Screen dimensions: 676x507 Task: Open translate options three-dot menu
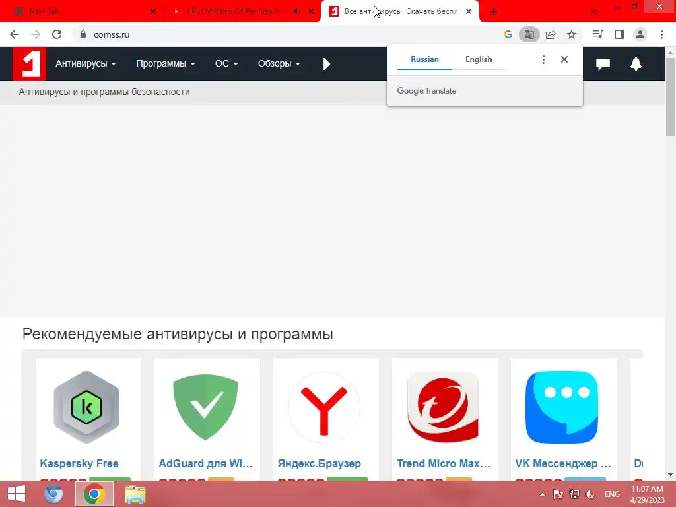click(x=544, y=59)
